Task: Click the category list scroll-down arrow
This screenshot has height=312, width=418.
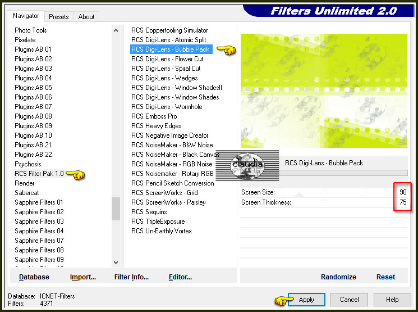Action: (116, 263)
